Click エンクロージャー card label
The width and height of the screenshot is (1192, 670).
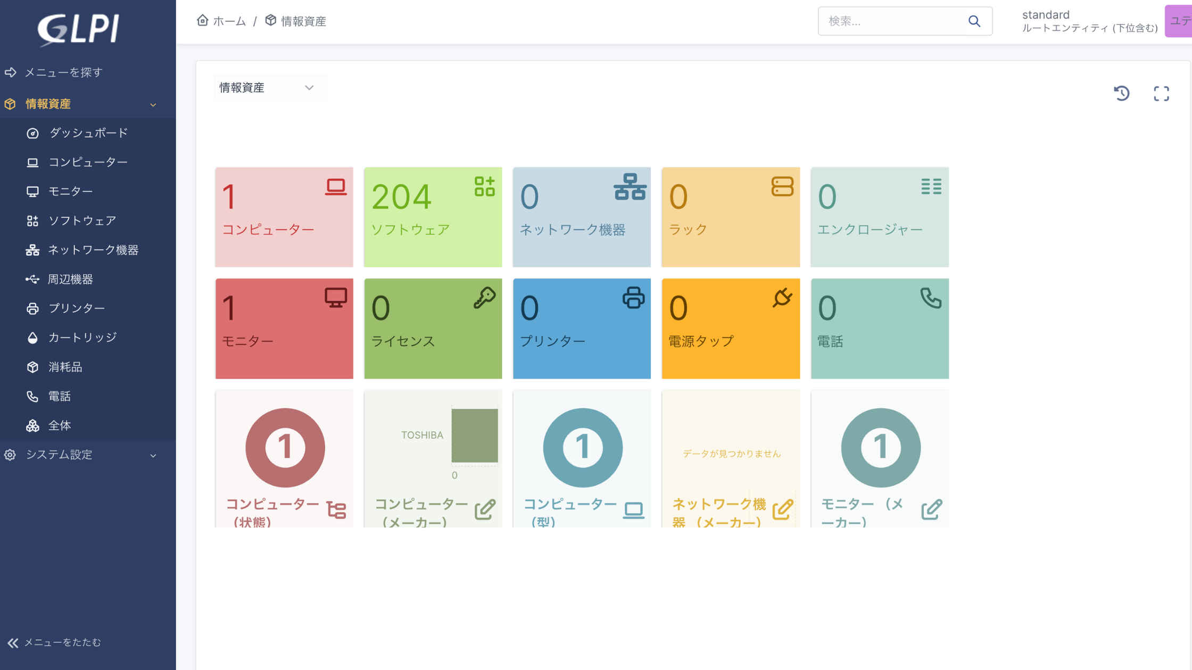pyautogui.click(x=870, y=230)
